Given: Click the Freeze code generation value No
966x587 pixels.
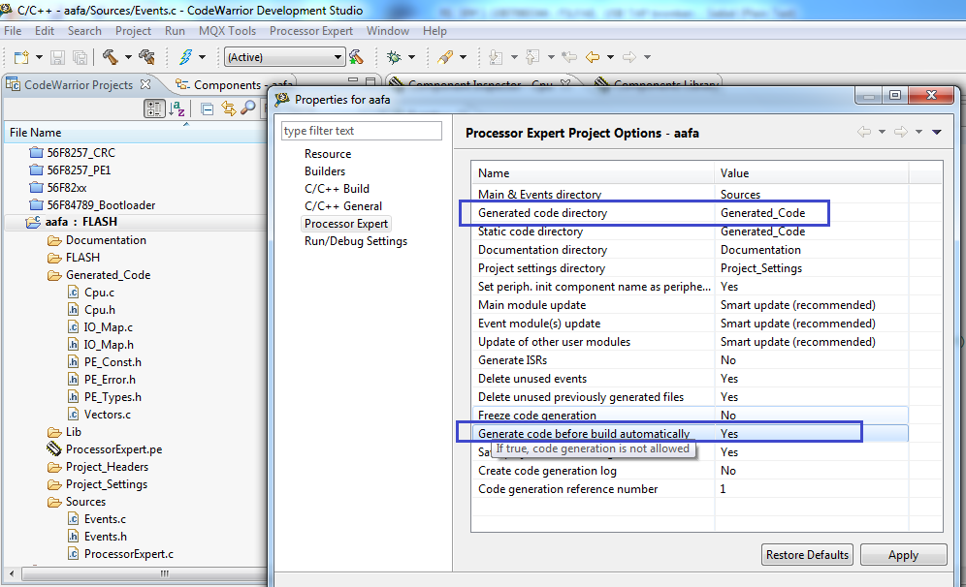Looking at the screenshot, I should tap(728, 416).
